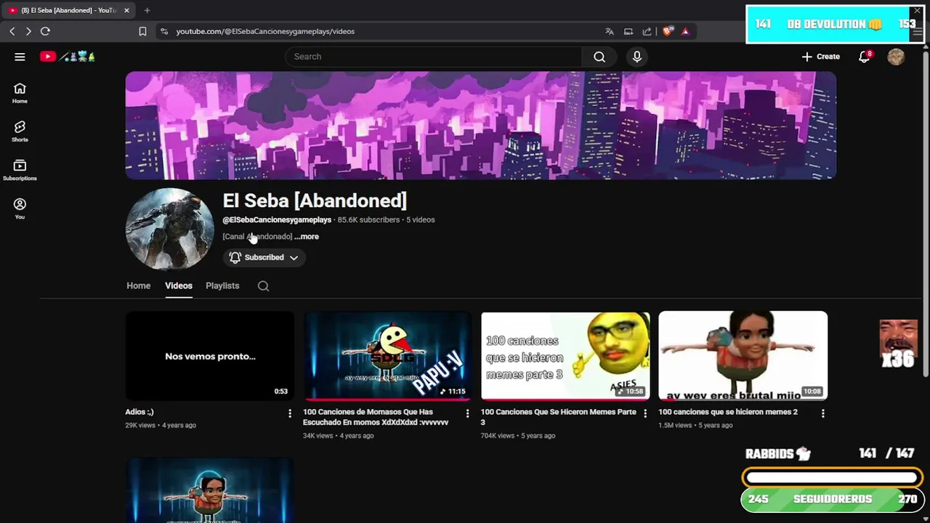Go back in browser history
This screenshot has width=930, height=523.
[x=12, y=31]
